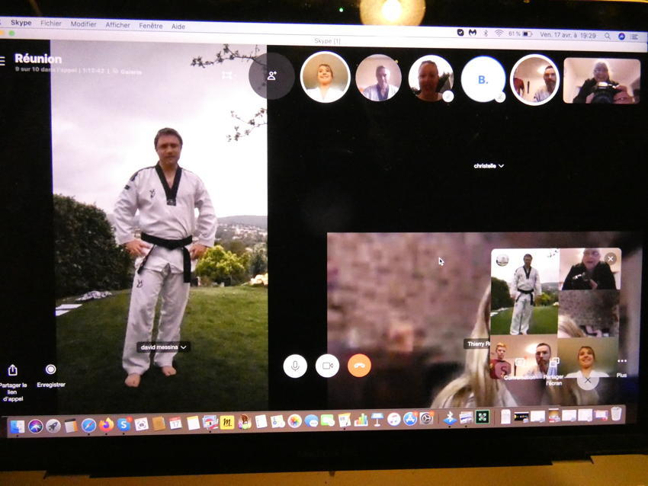The width and height of the screenshot is (648, 486).
Task: Click the share call link icon
Action: [13, 370]
